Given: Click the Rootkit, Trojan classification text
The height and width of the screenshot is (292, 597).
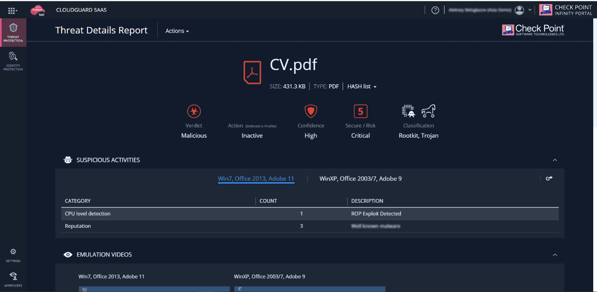Looking at the screenshot, I should (419, 136).
